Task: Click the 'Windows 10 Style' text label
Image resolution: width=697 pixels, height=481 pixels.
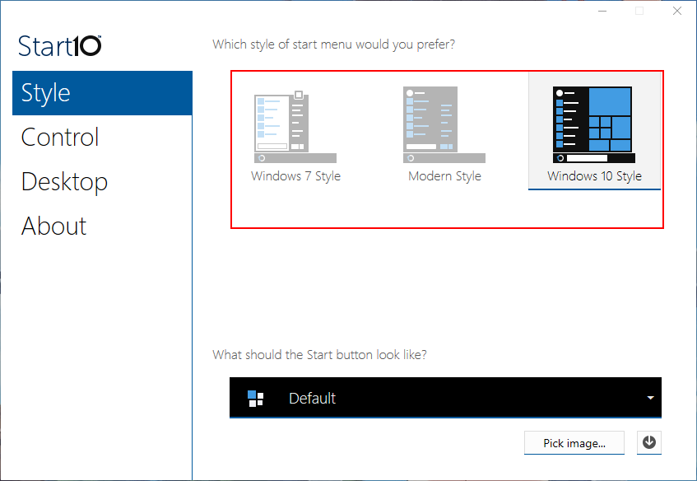Action: [594, 176]
